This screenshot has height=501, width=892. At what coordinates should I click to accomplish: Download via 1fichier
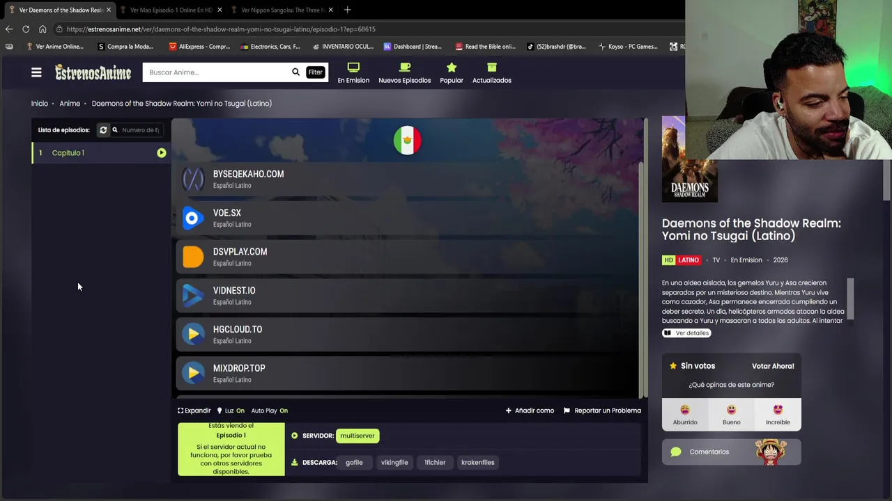(x=435, y=462)
